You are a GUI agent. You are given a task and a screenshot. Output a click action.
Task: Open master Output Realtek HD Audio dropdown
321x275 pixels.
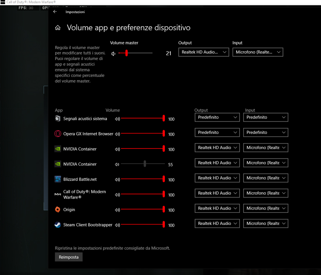click(x=204, y=52)
